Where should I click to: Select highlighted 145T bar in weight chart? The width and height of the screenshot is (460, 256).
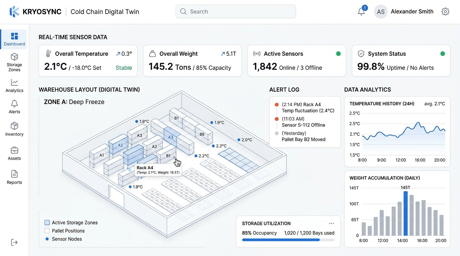pos(406,213)
